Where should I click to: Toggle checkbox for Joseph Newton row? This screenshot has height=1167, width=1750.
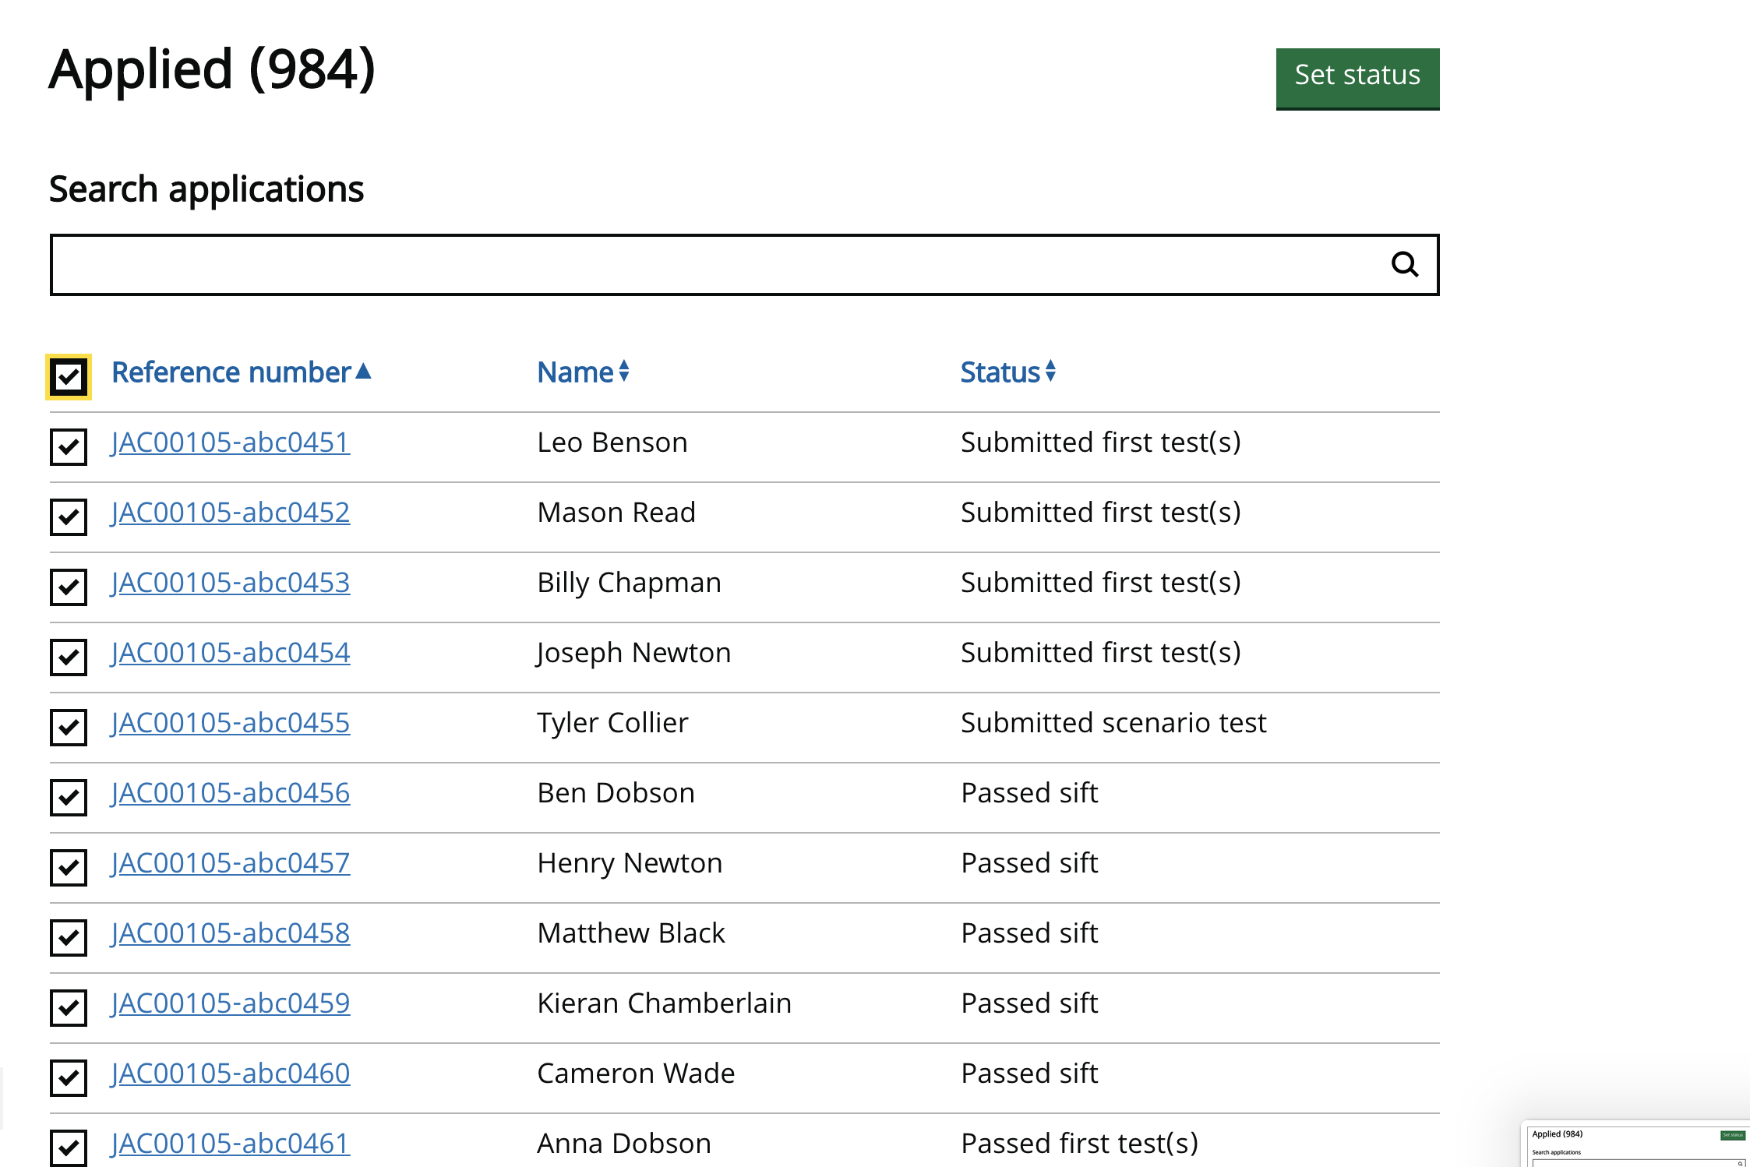click(69, 658)
